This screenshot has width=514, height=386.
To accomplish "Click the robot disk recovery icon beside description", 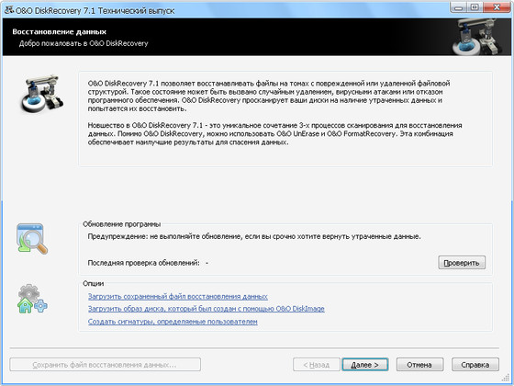I will click(42, 95).
